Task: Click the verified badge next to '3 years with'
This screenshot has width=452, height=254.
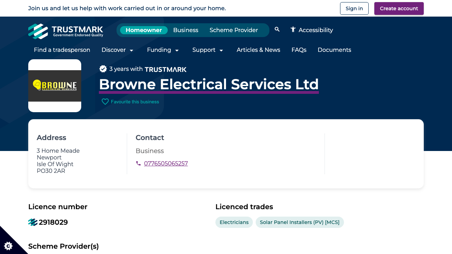Action: (103, 68)
